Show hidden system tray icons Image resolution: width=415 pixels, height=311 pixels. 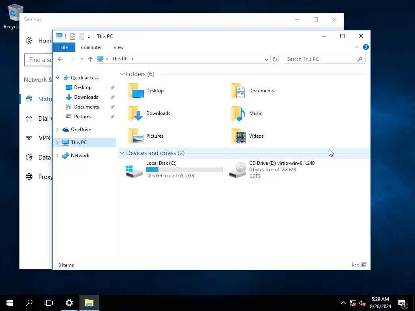pyautogui.click(x=343, y=303)
